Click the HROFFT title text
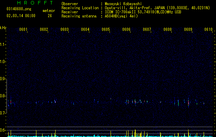Image resolution: width=216 pixels, height=137 pixels. pos(35,3)
